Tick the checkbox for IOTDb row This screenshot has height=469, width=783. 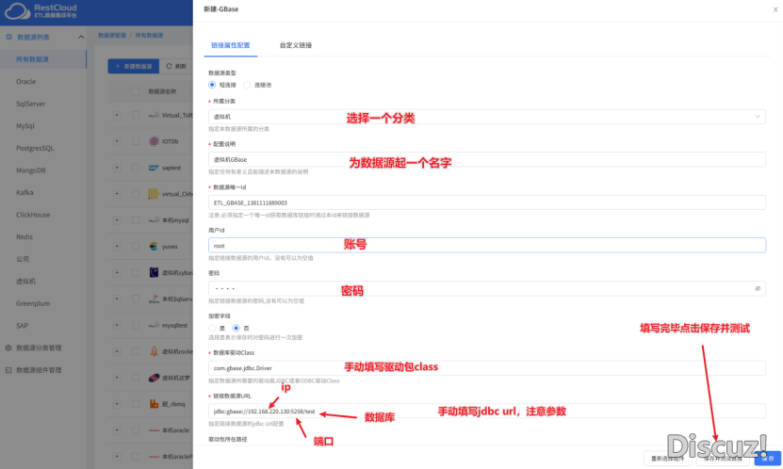coord(136,141)
